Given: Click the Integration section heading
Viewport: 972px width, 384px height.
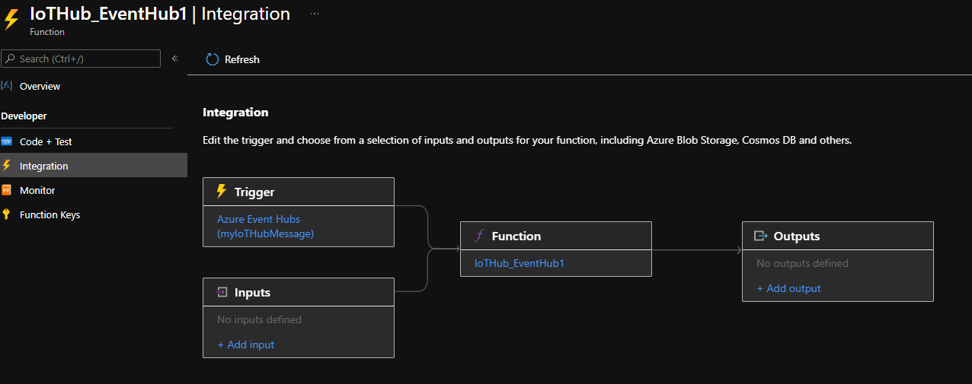Looking at the screenshot, I should point(235,112).
